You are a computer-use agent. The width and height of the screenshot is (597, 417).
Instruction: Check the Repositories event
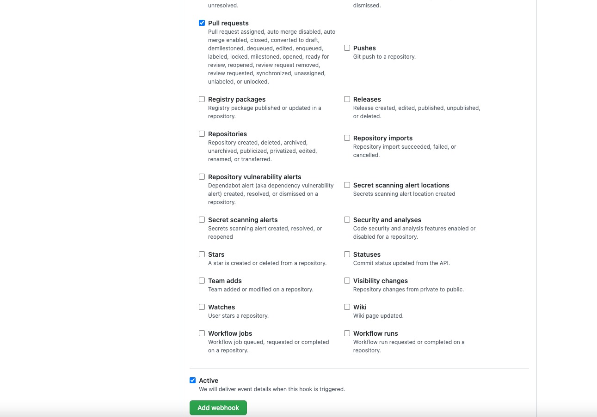click(202, 133)
